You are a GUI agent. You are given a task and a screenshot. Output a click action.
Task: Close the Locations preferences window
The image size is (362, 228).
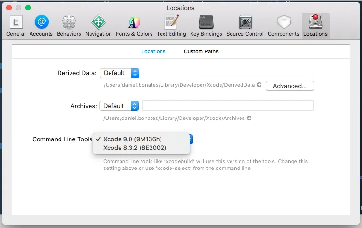click(x=9, y=8)
